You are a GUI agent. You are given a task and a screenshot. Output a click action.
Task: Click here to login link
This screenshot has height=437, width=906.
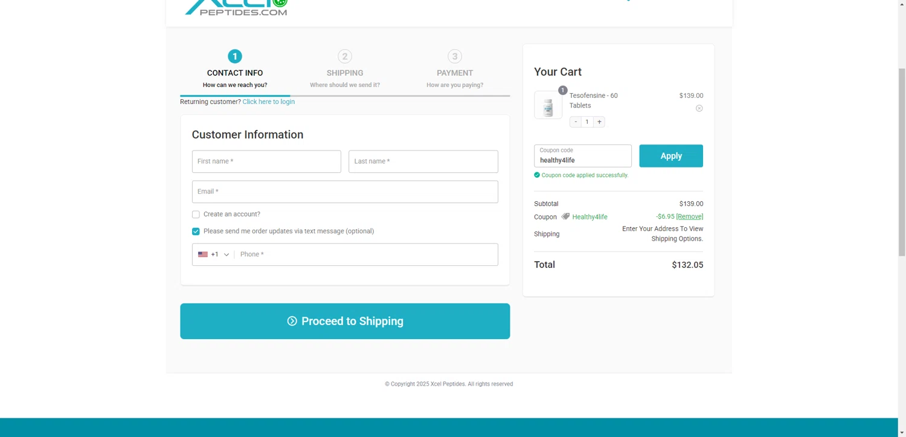[269, 102]
